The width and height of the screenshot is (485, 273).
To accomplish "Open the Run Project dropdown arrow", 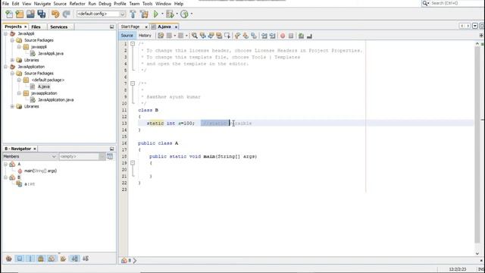I will click(162, 14).
